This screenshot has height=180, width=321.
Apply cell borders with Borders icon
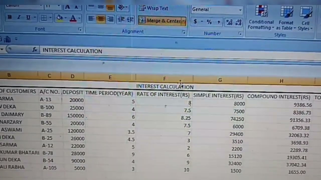[44, 18]
